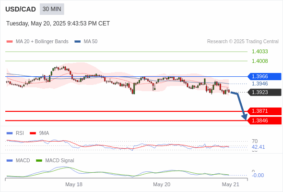
Task: Click the Research © 2025 Trading Central text
Action: point(243,42)
